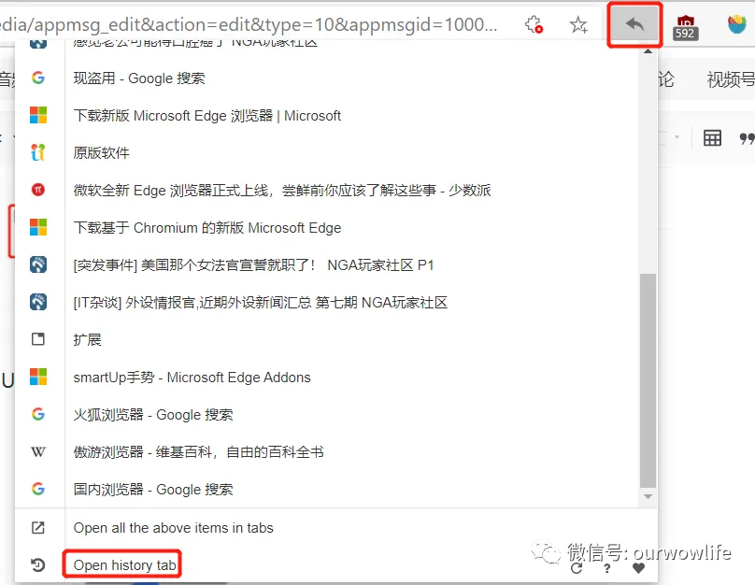
Task: Open 火狐浏览器 - Google 搜索 entry
Action: click(x=153, y=415)
